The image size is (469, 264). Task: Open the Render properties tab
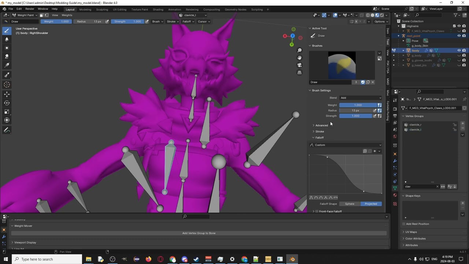click(395, 109)
